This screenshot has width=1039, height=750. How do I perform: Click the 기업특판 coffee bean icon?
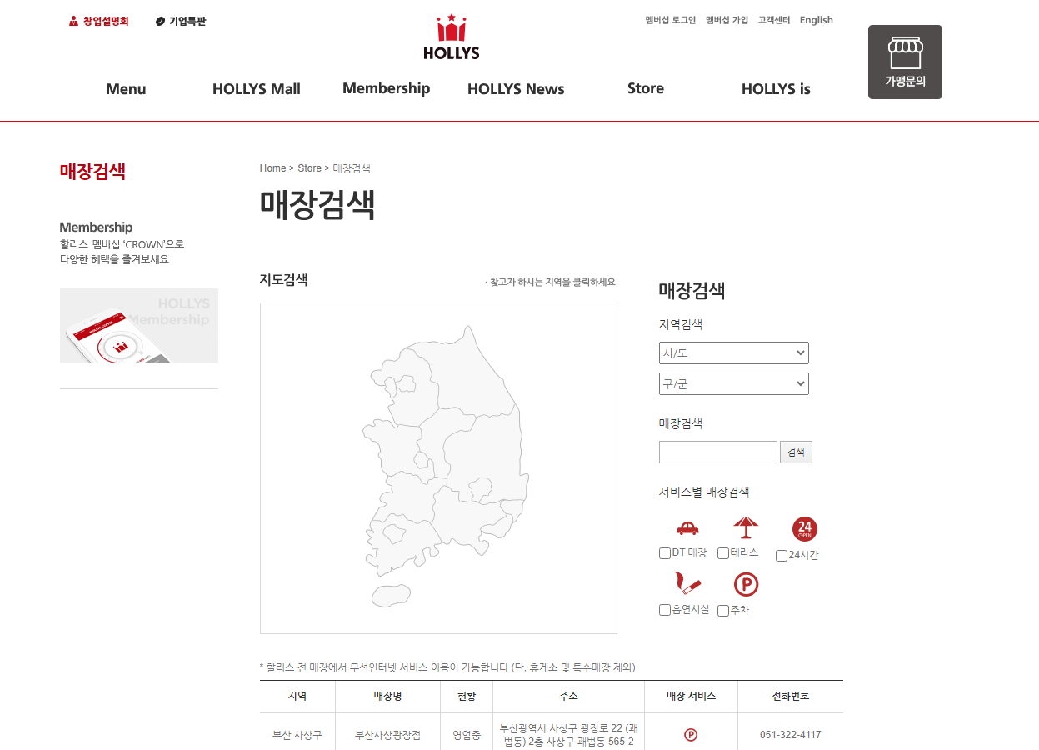(x=160, y=22)
